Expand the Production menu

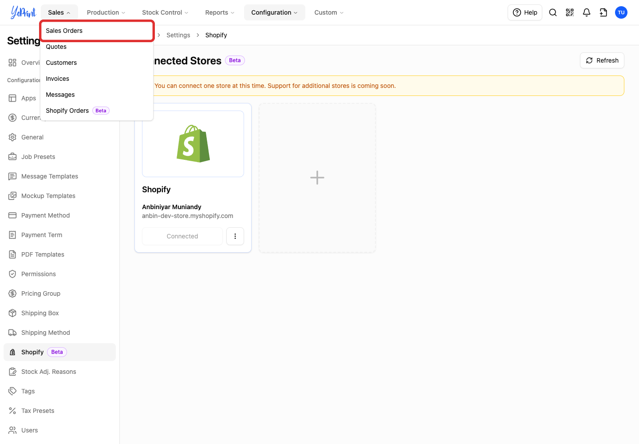pyautogui.click(x=106, y=12)
